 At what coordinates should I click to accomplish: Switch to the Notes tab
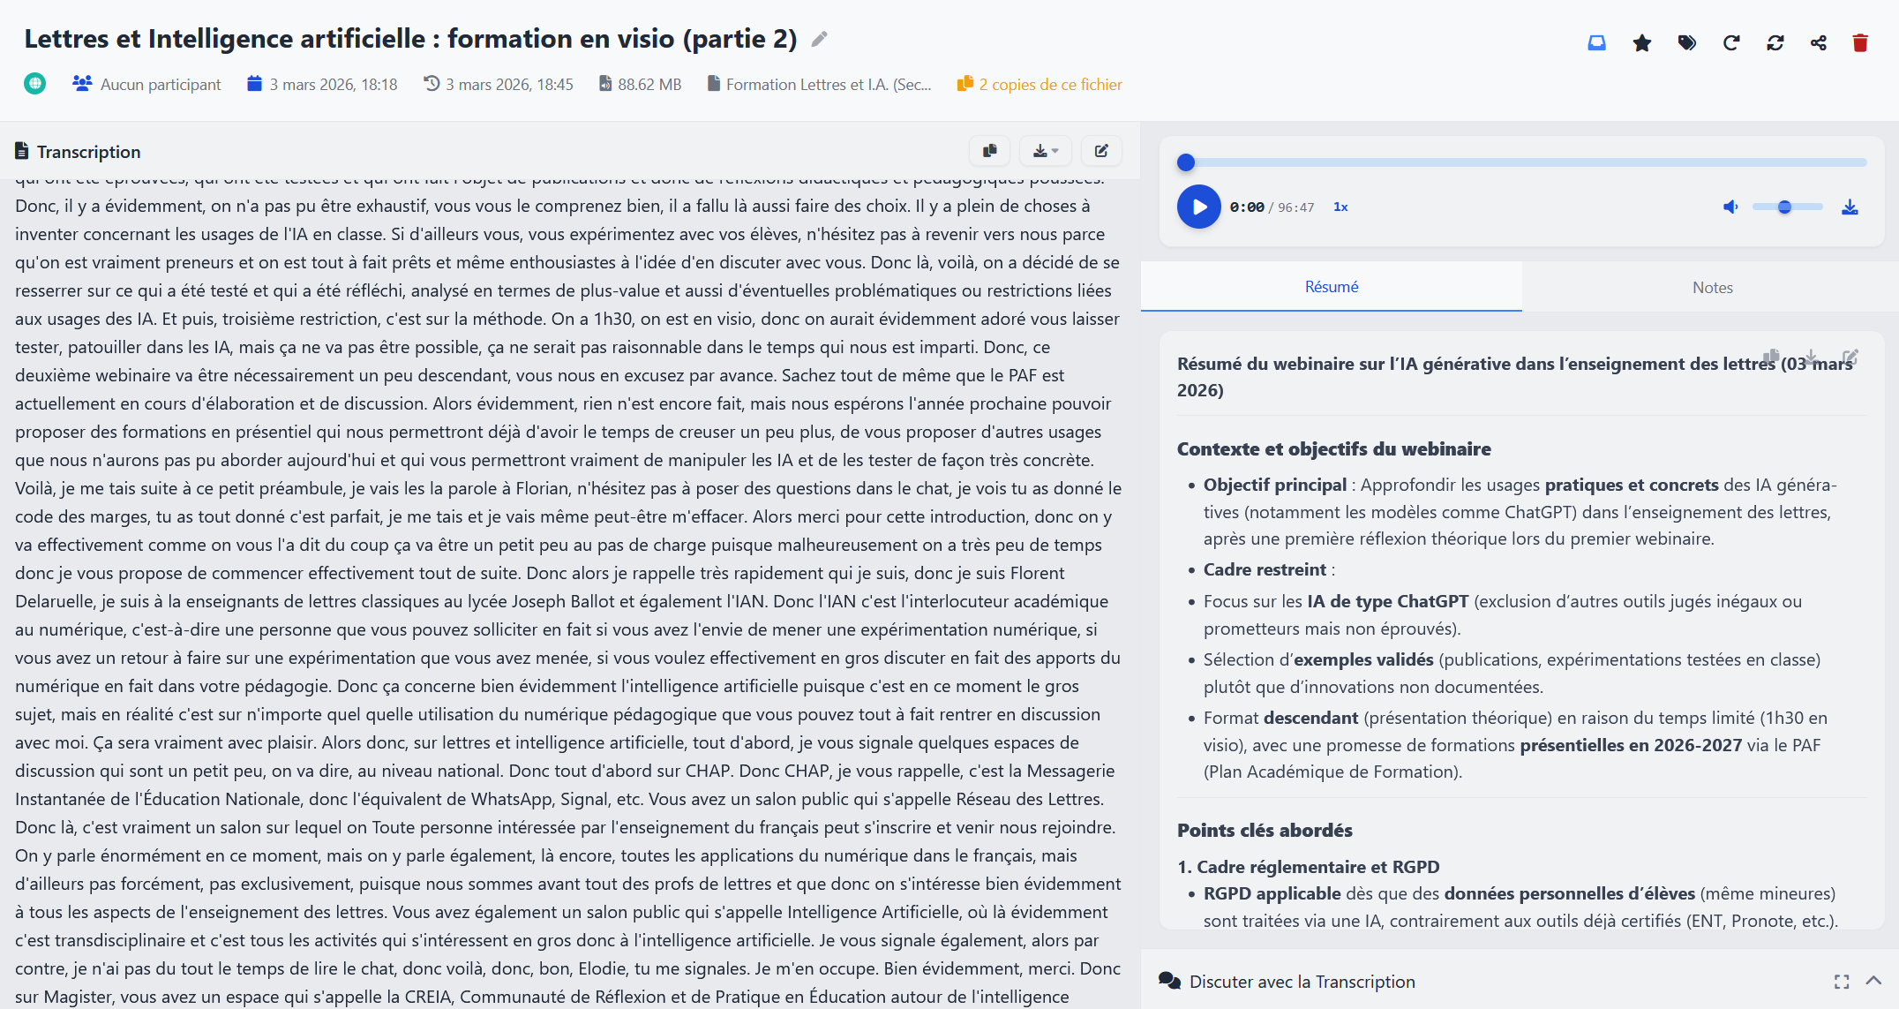[1712, 287]
